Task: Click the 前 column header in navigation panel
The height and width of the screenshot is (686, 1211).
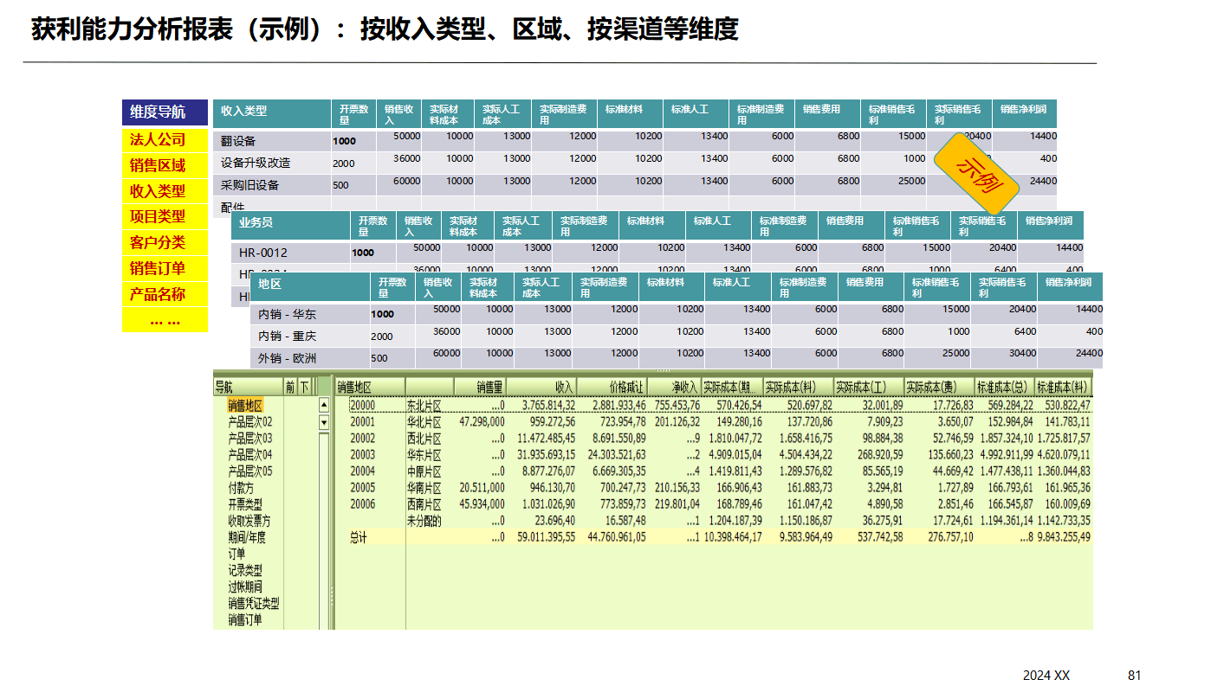Action: [290, 388]
